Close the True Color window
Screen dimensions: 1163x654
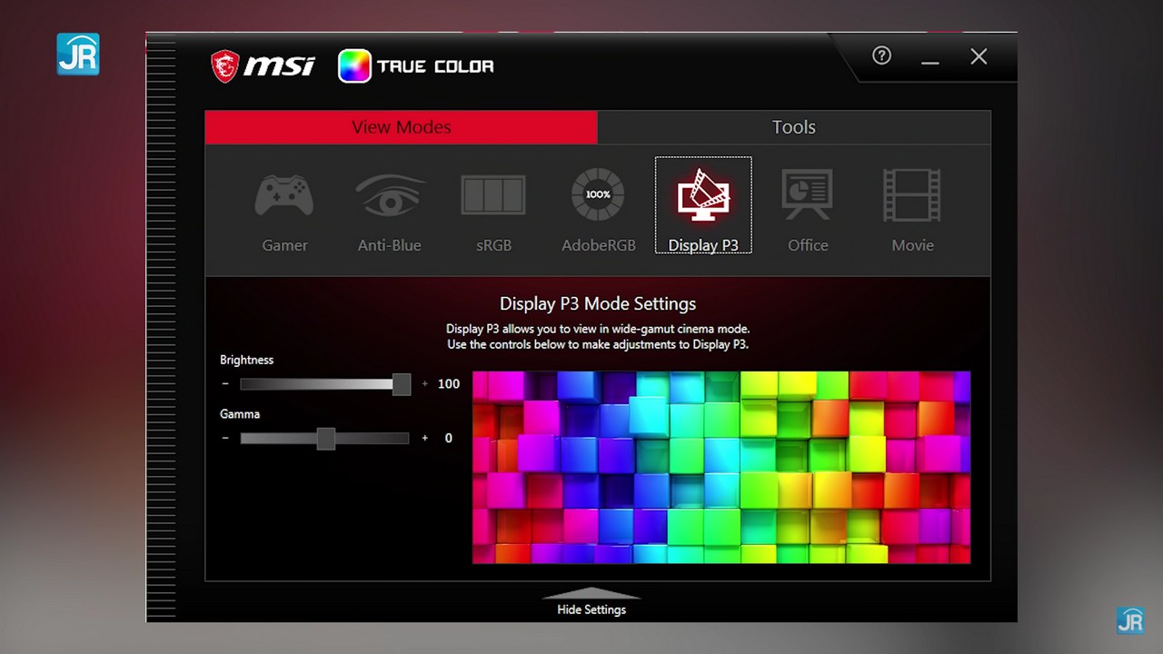point(979,56)
